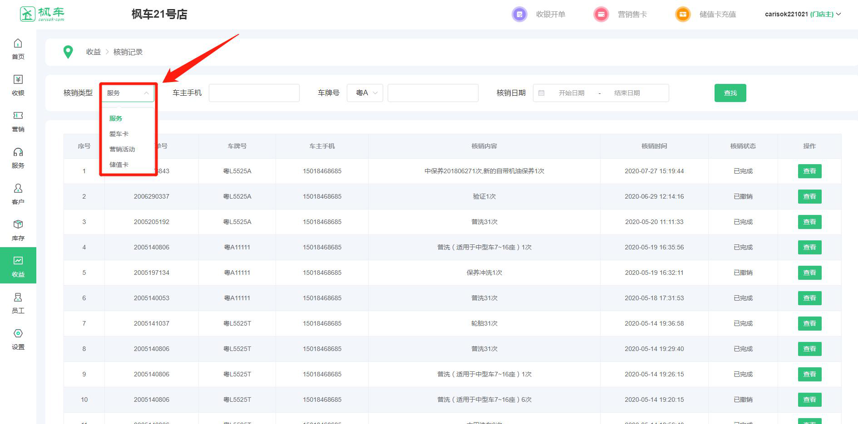This screenshot has width=858, height=424.
Task: Click the 枫车 carisok logo
Action: pos(42,14)
